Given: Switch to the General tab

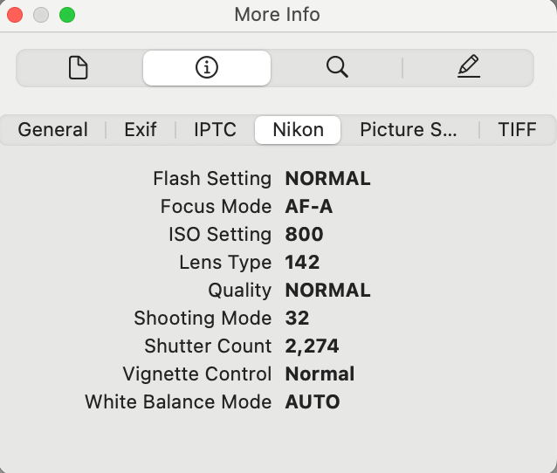Looking at the screenshot, I should tap(52, 130).
